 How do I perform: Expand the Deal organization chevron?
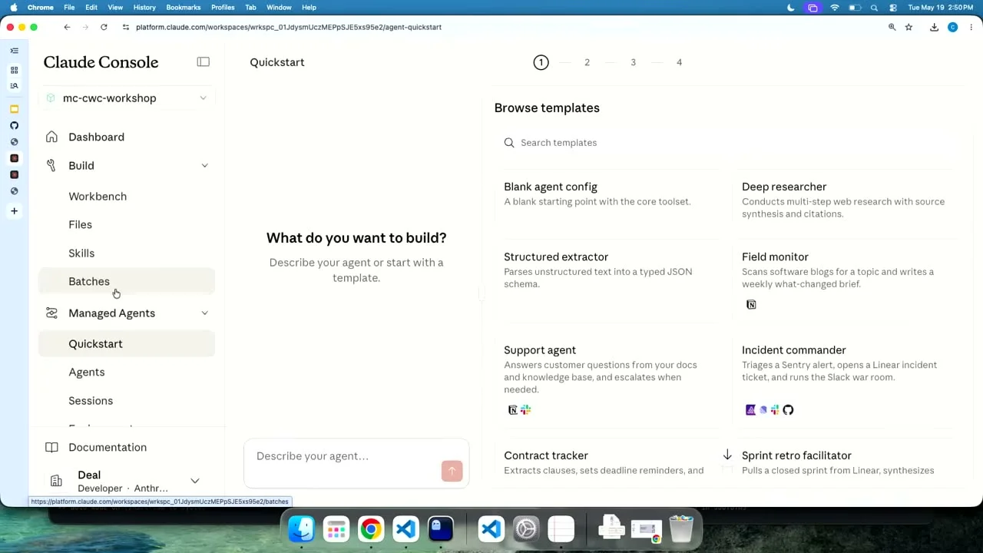pyautogui.click(x=195, y=481)
